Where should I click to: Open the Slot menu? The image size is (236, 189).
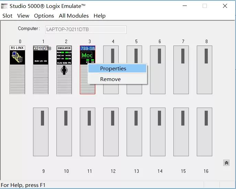pos(7,16)
